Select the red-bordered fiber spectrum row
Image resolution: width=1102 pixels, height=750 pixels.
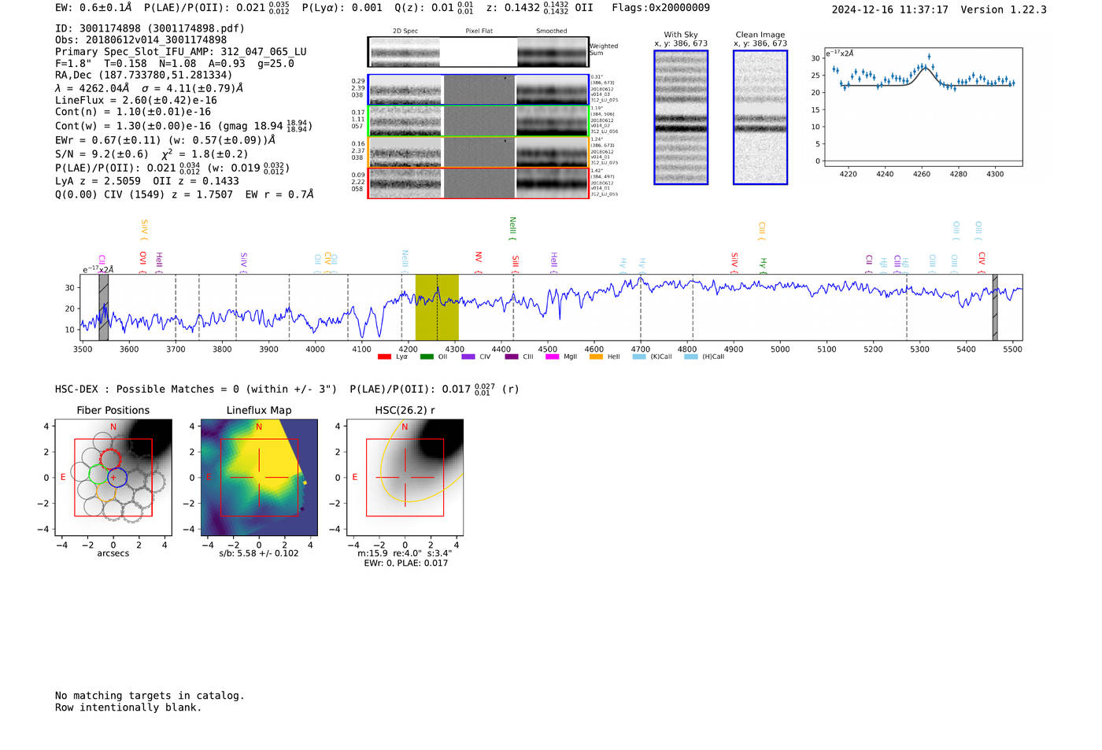coord(479,183)
